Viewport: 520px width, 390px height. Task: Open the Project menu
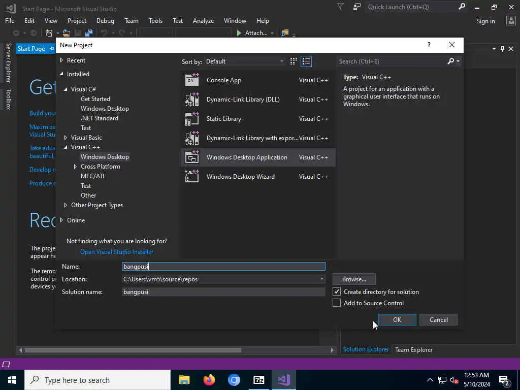[77, 20]
